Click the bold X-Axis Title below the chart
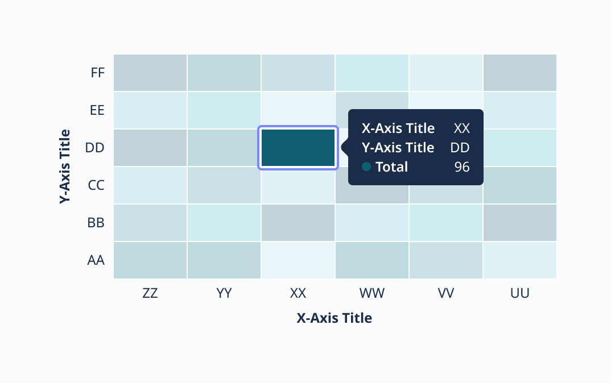The height and width of the screenshot is (383, 611). [335, 318]
